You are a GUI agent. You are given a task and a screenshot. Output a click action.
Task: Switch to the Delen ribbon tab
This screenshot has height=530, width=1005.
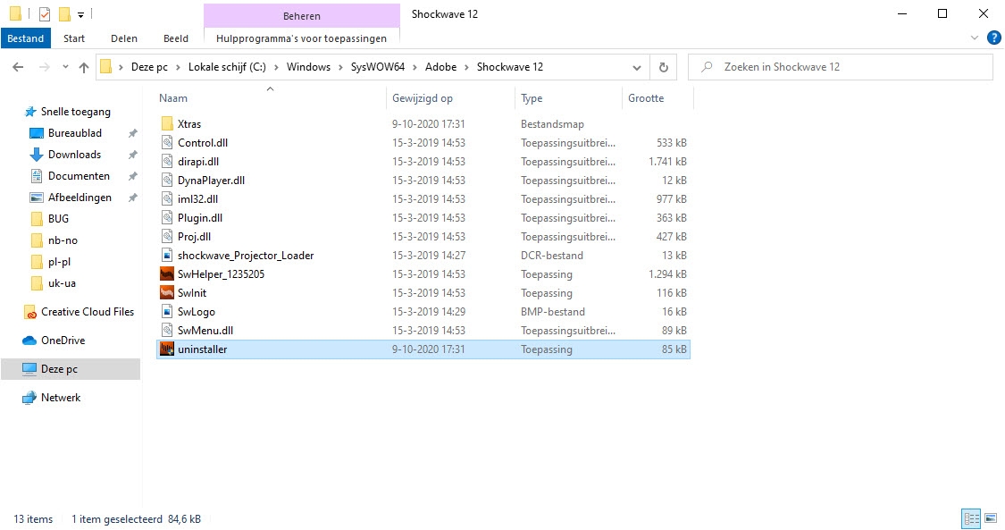pyautogui.click(x=123, y=38)
